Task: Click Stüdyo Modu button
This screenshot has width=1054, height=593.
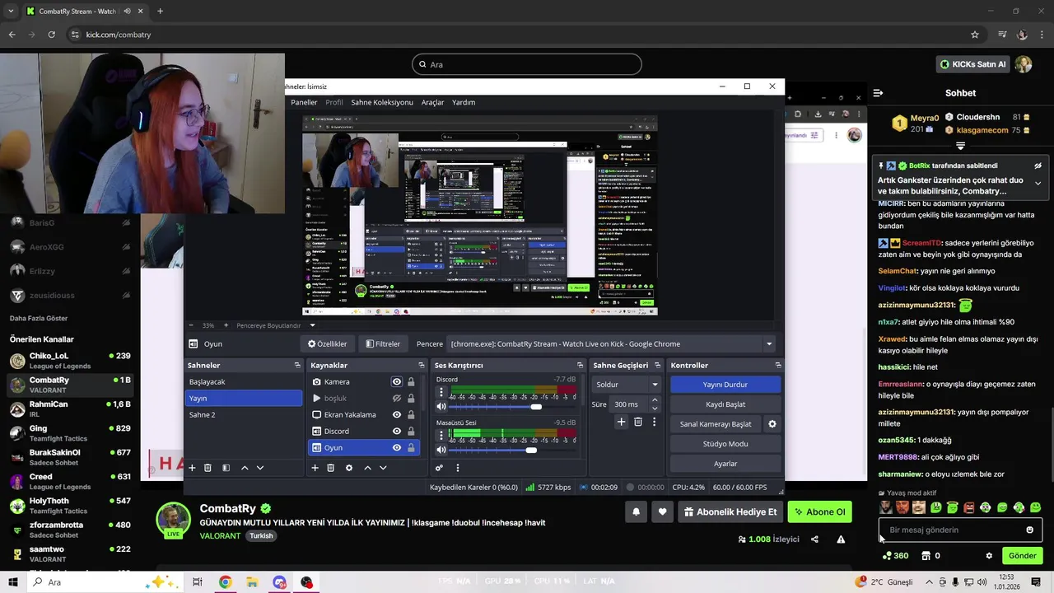Action: pos(725,444)
